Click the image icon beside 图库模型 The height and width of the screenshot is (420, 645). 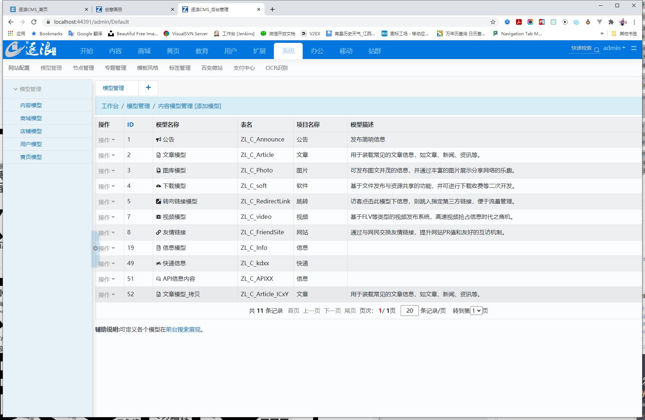[158, 171]
